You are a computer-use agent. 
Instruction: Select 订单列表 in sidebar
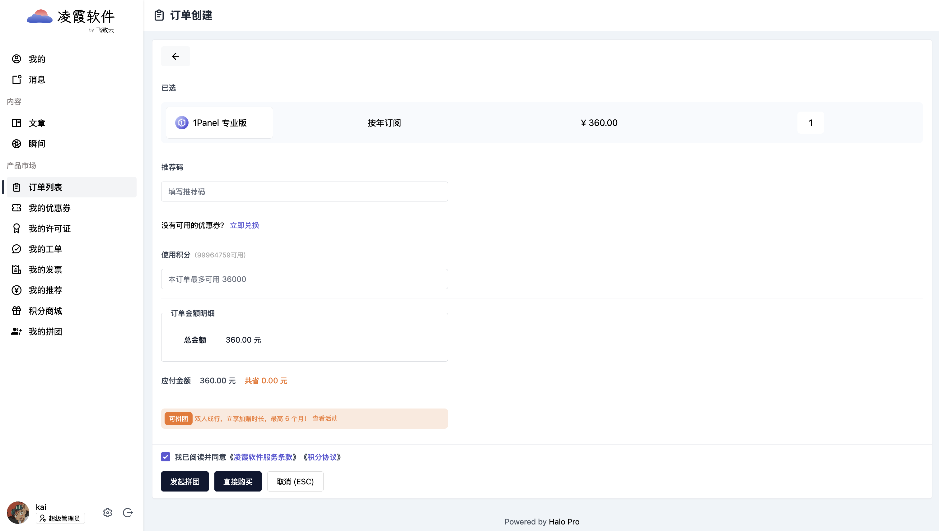[x=72, y=187]
